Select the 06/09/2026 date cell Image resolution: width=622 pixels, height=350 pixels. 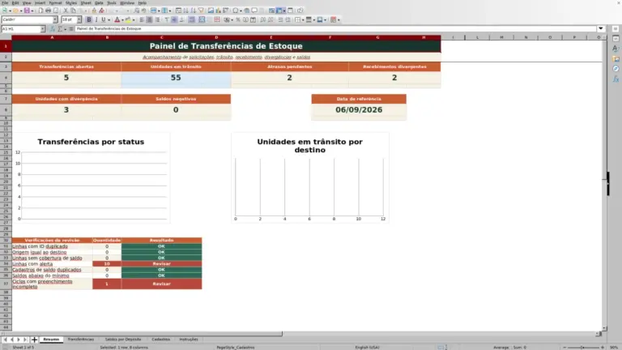(x=359, y=110)
